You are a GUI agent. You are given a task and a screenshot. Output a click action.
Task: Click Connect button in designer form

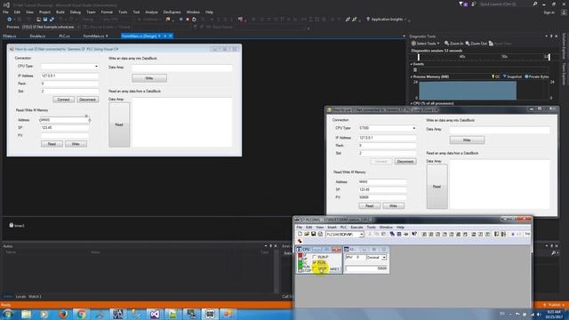63,100
